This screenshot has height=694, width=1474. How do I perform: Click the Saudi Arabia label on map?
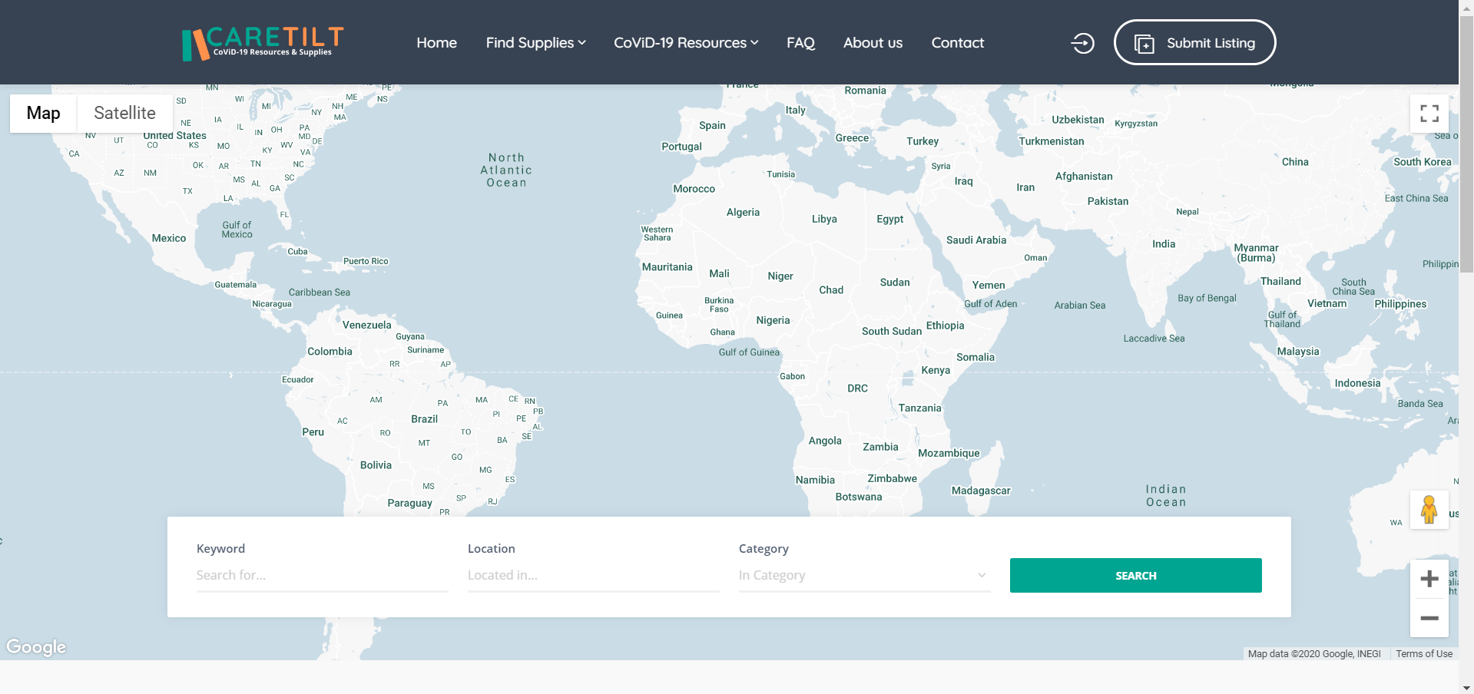tap(976, 240)
